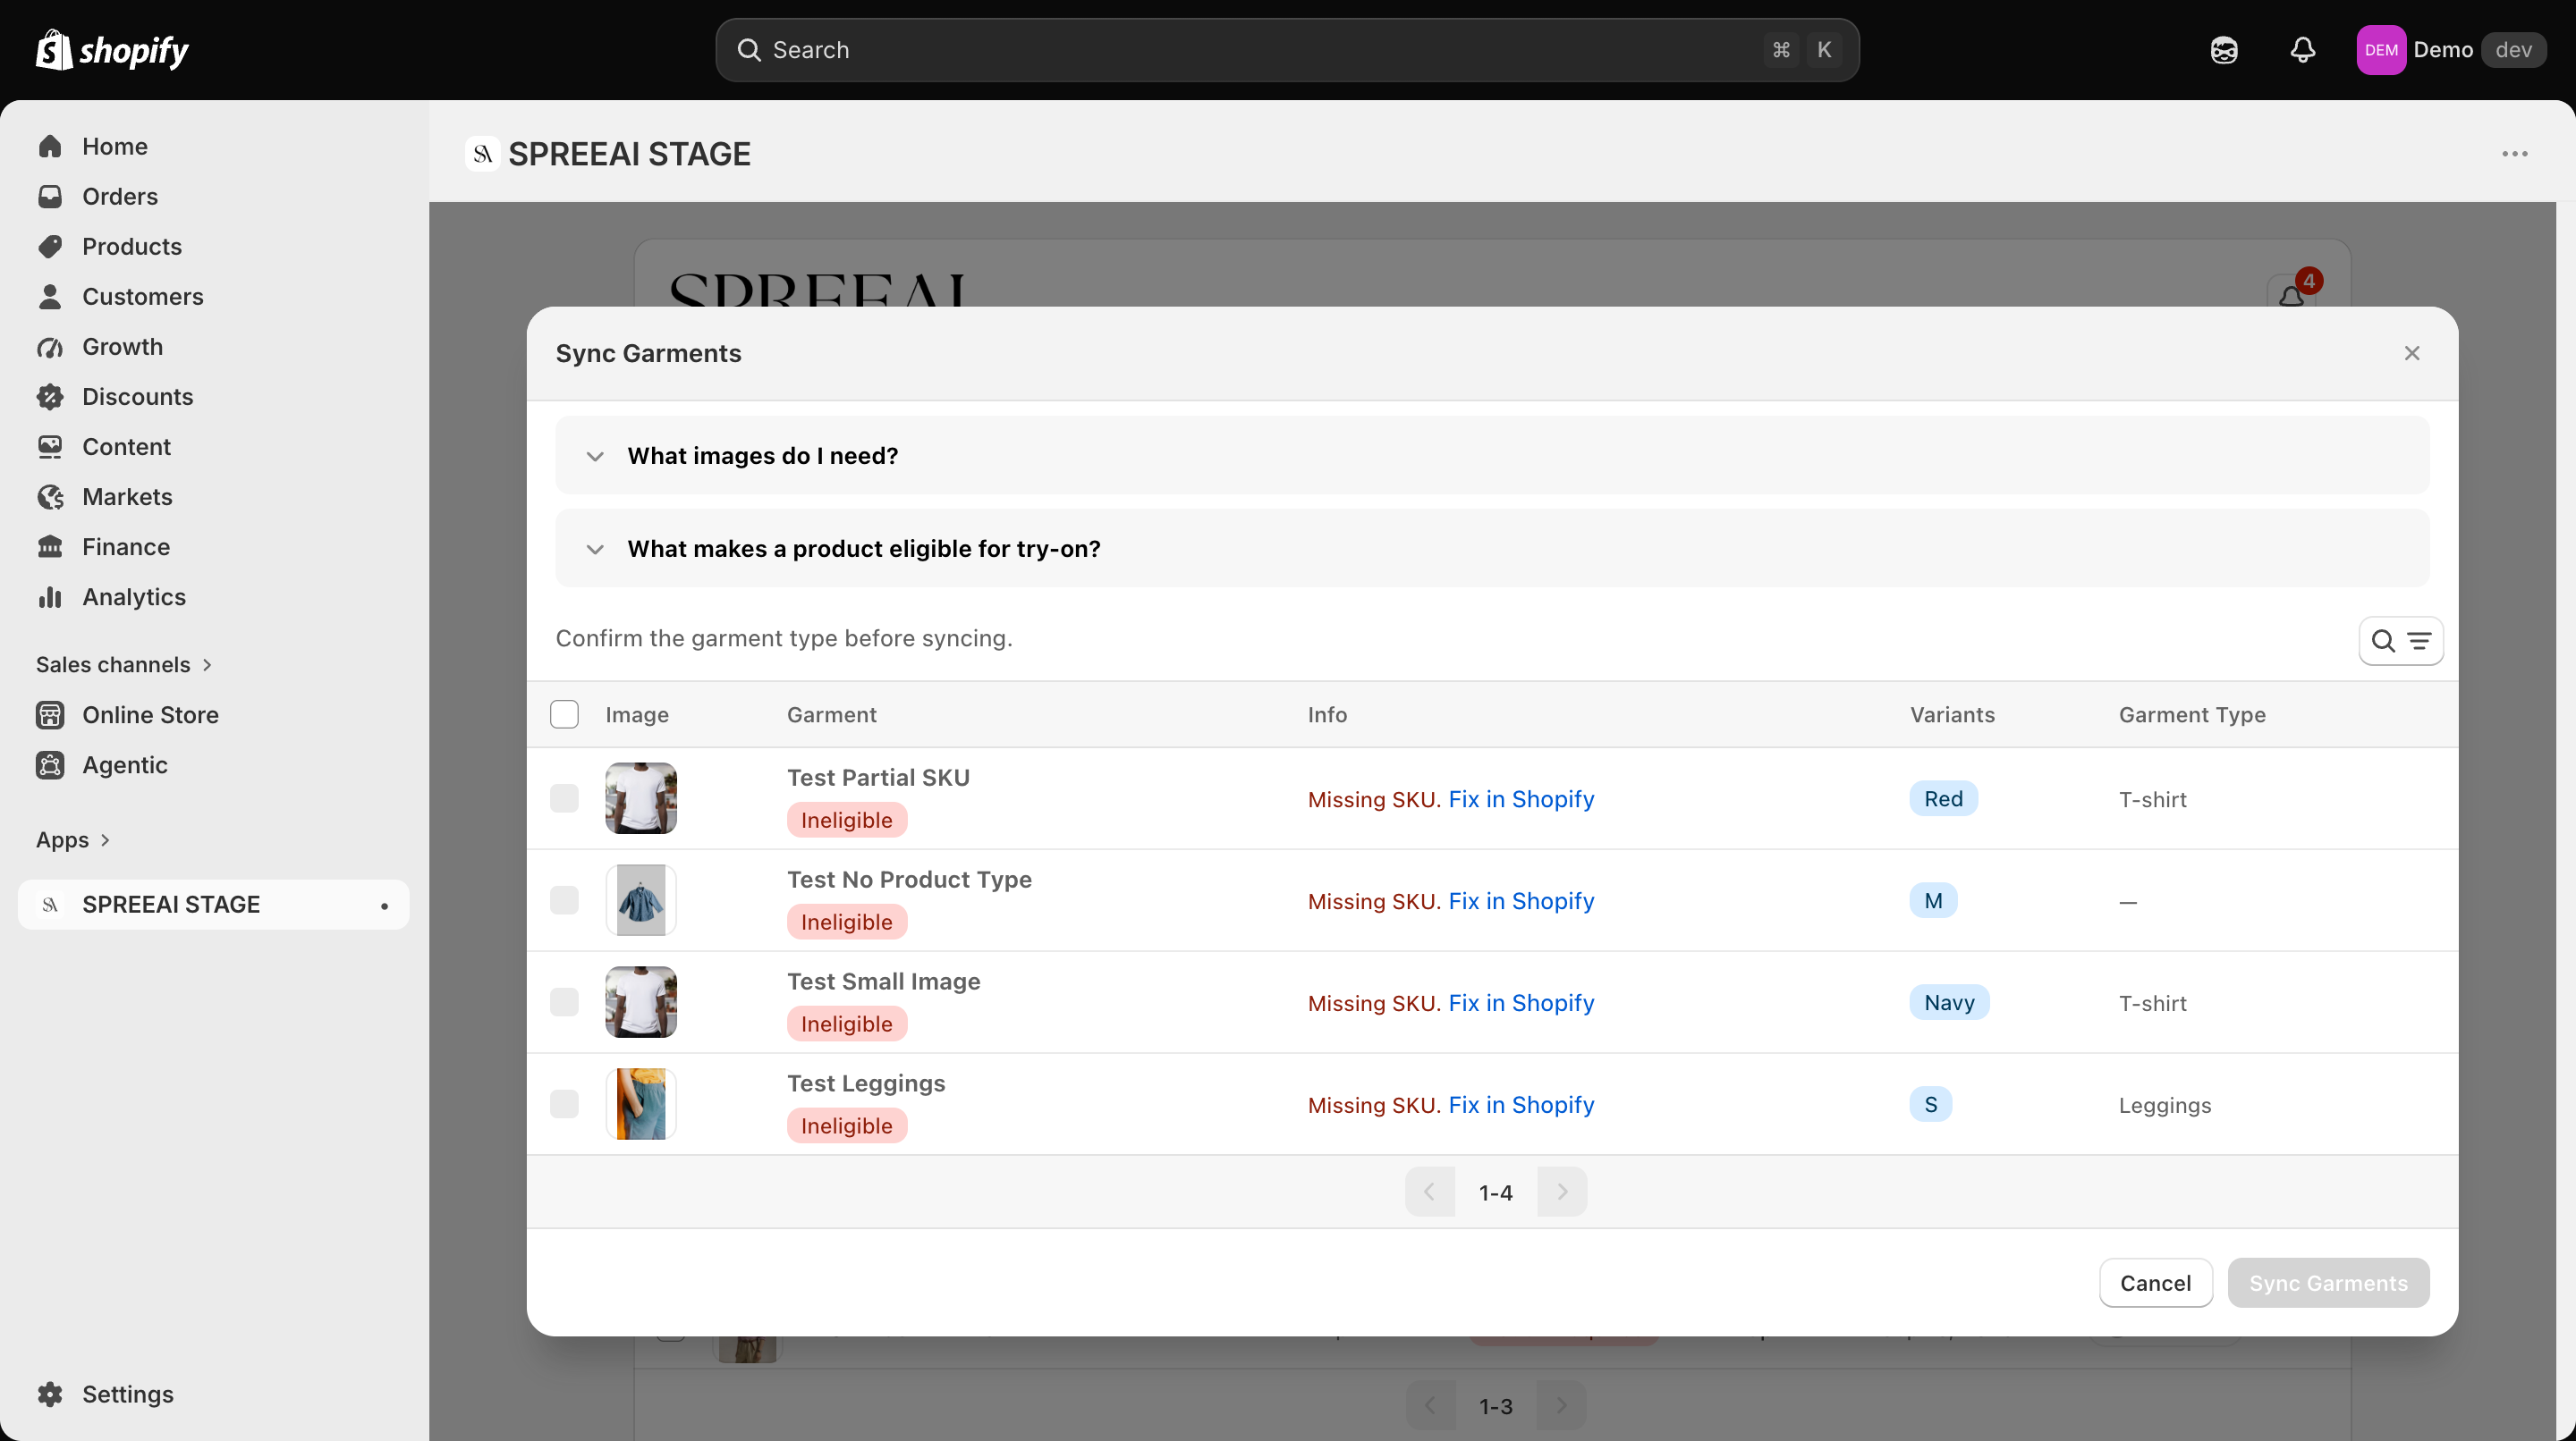Go to Products in sidebar

131,247
